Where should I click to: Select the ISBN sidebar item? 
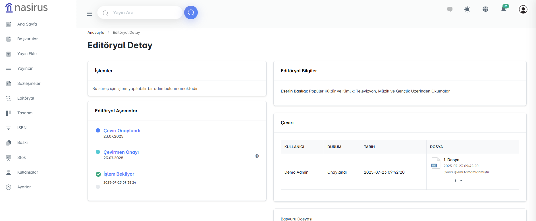pyautogui.click(x=22, y=128)
